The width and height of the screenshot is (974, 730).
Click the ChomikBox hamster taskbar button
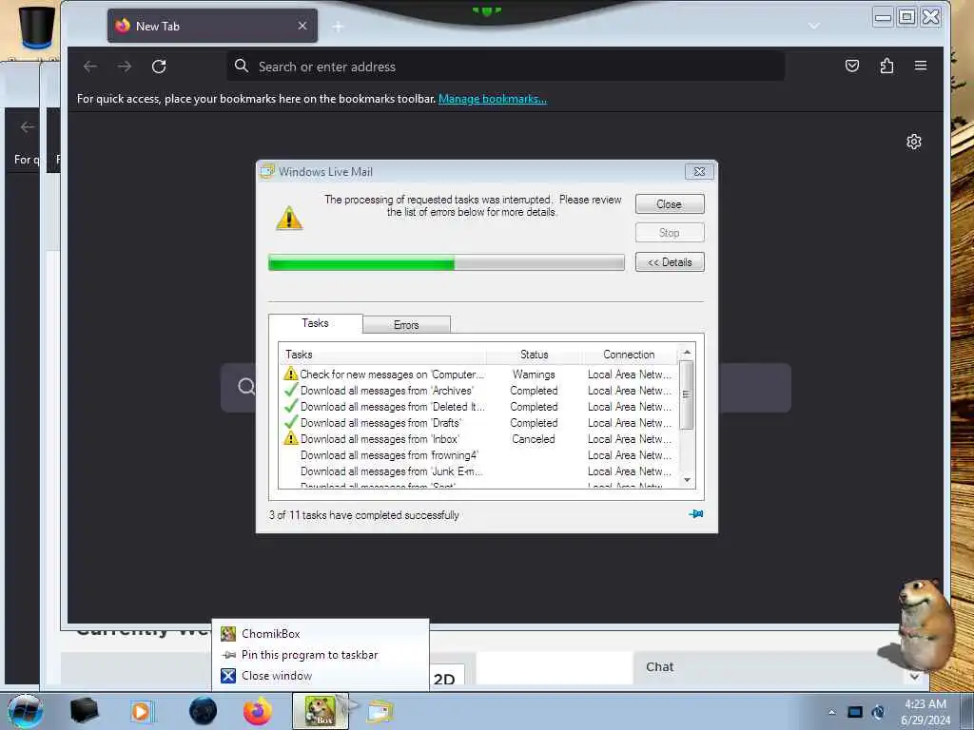(321, 711)
